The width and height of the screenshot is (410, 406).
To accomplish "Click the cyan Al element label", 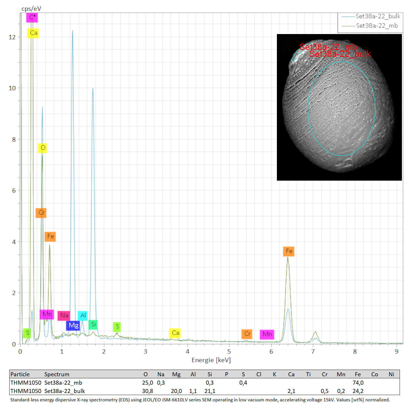I will pos(83,316).
